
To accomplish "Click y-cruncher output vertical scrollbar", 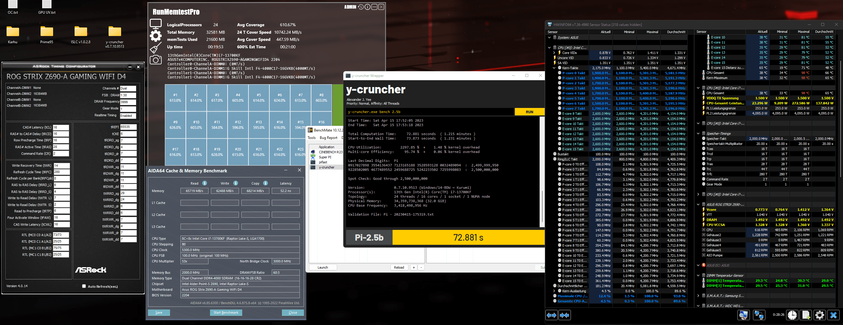I will 542,172.
